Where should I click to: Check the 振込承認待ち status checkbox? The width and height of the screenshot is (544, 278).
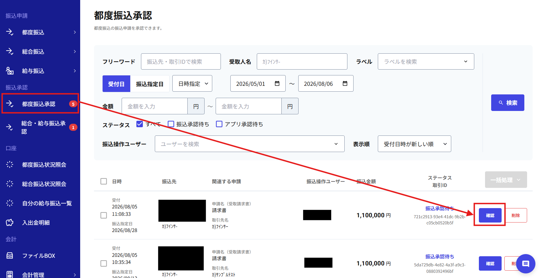[171, 124]
